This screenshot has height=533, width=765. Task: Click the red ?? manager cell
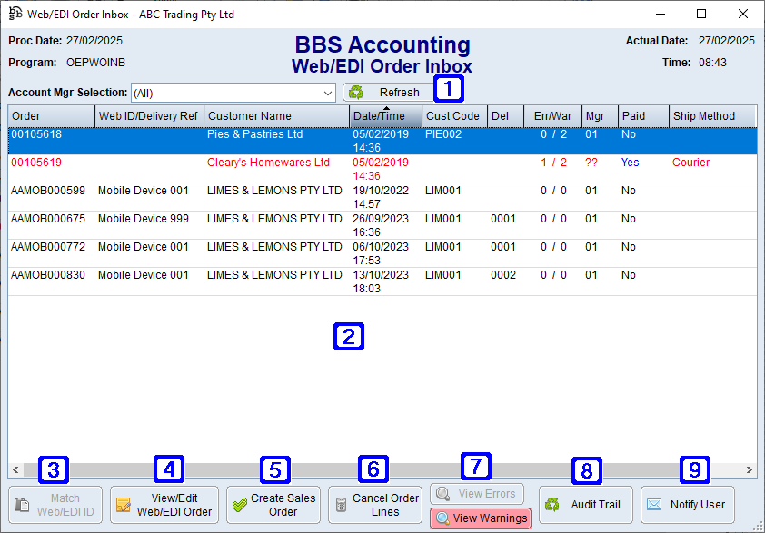[x=591, y=163]
